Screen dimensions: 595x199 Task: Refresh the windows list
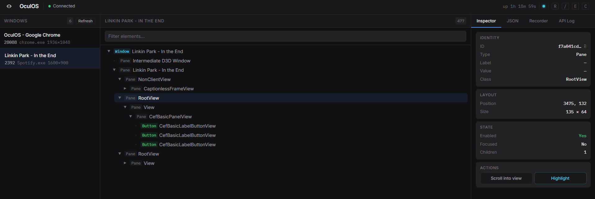click(x=85, y=21)
